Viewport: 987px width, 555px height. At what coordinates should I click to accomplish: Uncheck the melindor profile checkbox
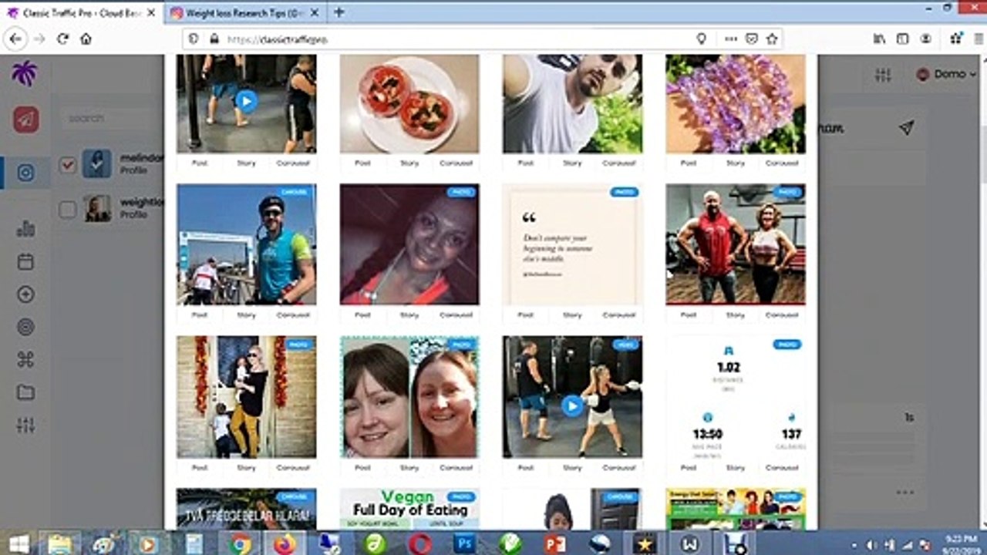tap(68, 164)
